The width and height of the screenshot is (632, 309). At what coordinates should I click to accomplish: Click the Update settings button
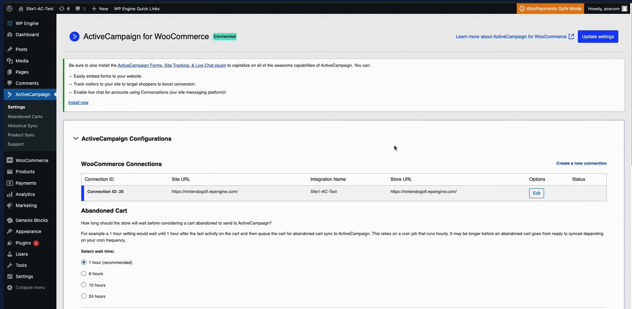coord(598,36)
